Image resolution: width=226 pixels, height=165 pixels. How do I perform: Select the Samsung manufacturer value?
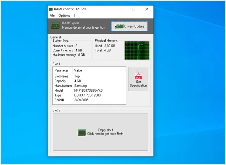(80, 86)
